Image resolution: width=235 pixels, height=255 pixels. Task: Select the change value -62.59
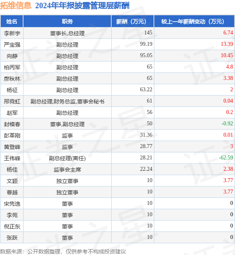coord(226,158)
